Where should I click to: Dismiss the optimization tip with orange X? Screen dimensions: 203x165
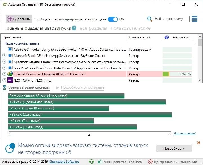[x=198, y=143]
